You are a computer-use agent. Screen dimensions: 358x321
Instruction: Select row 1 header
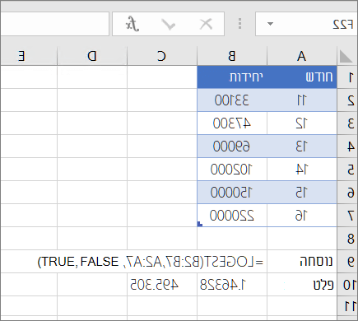[347, 77]
